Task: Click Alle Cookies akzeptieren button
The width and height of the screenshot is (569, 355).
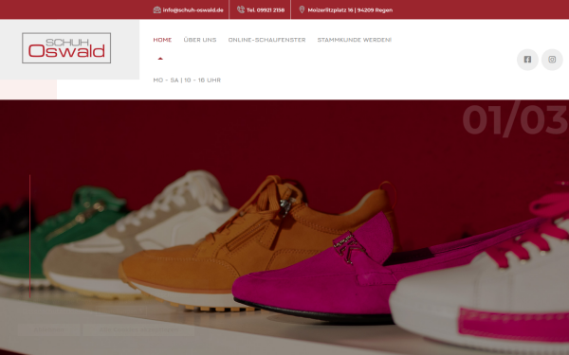Action: click(138, 330)
